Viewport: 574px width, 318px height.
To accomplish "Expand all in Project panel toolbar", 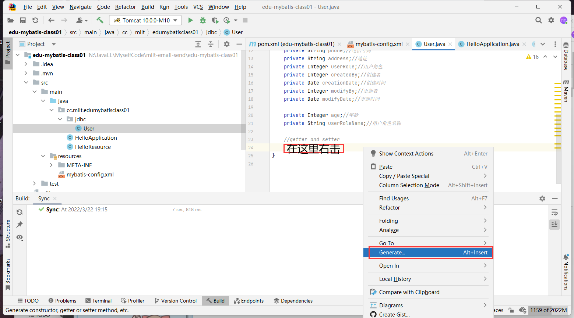I will (198, 44).
